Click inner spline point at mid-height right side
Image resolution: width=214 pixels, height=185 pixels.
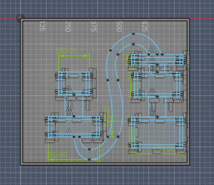(x=118, y=80)
